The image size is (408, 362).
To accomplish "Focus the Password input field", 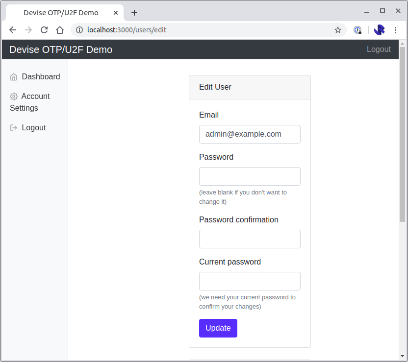I will (x=250, y=176).
